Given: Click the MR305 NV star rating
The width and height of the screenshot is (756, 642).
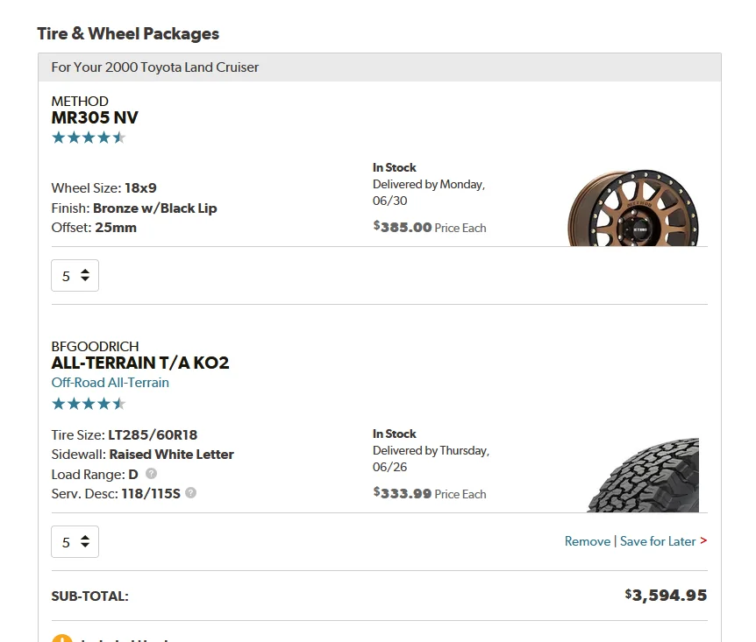Looking at the screenshot, I should coord(89,138).
